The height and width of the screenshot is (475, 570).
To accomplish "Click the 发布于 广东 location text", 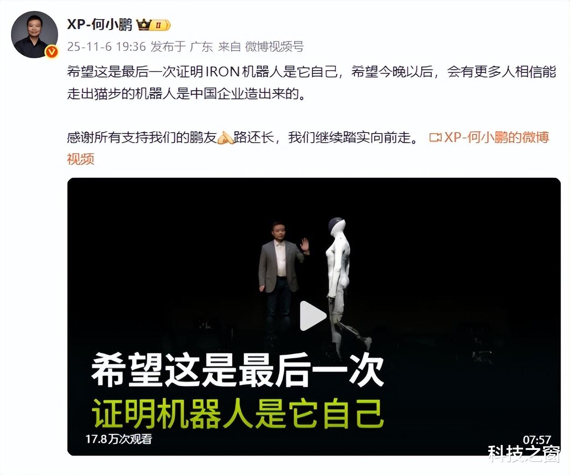I will (x=182, y=46).
